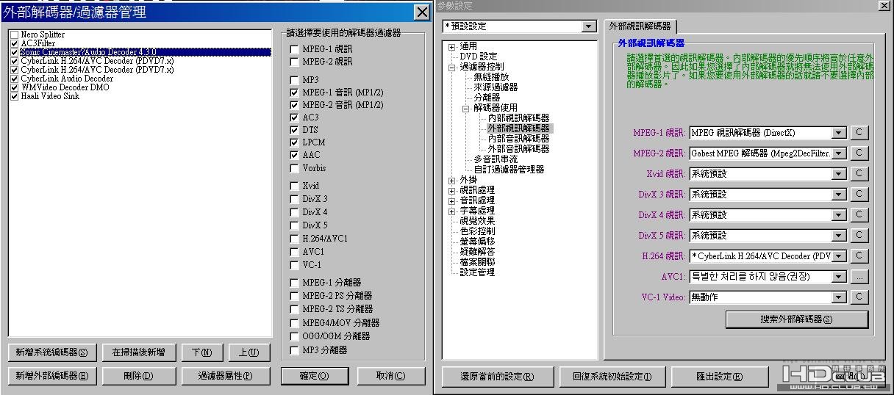Open the 預設設定 preset dropdown
Viewport: 894px width, 395px height.
[x=589, y=26]
